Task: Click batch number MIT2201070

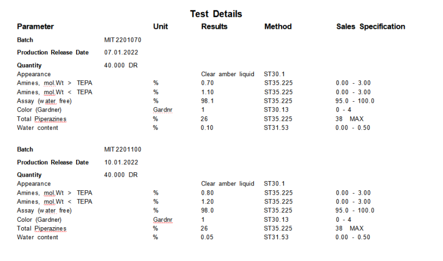Action: (x=123, y=40)
